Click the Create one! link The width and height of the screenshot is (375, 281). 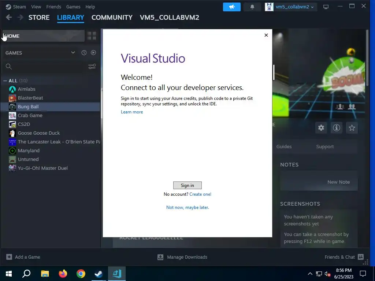coord(200,194)
